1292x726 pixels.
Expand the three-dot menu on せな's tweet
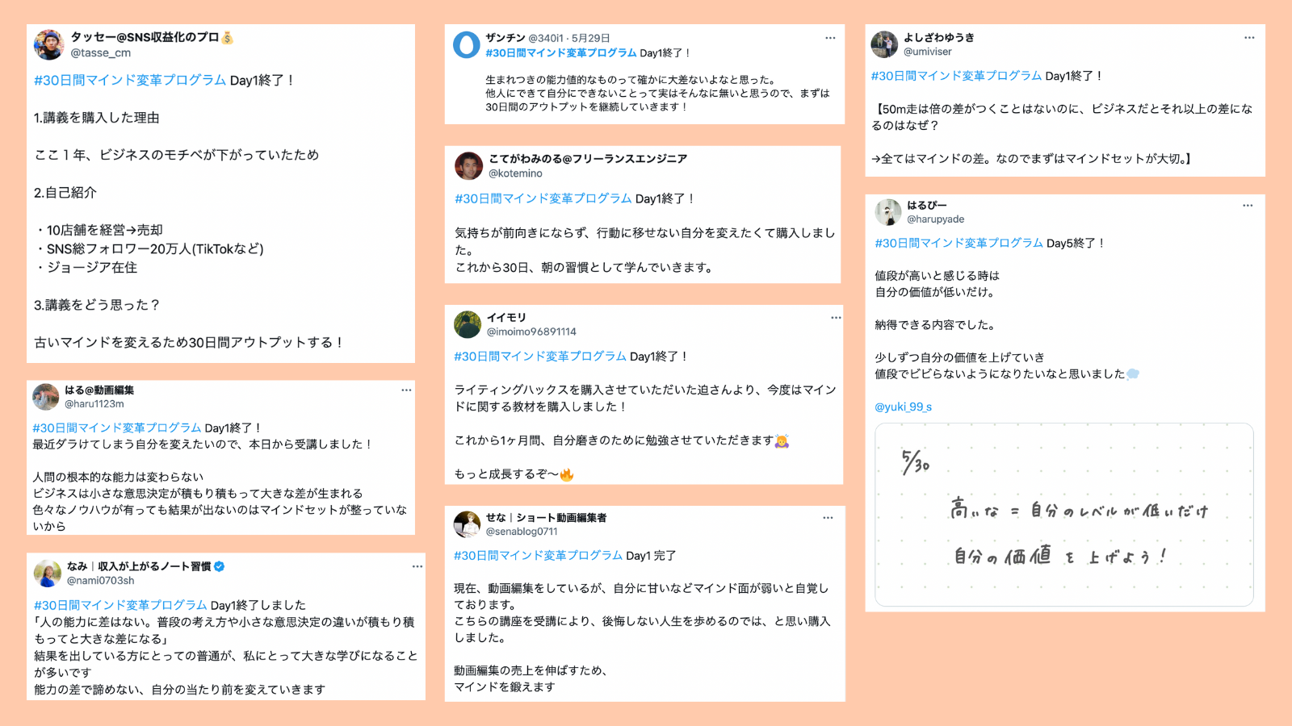[x=828, y=518]
